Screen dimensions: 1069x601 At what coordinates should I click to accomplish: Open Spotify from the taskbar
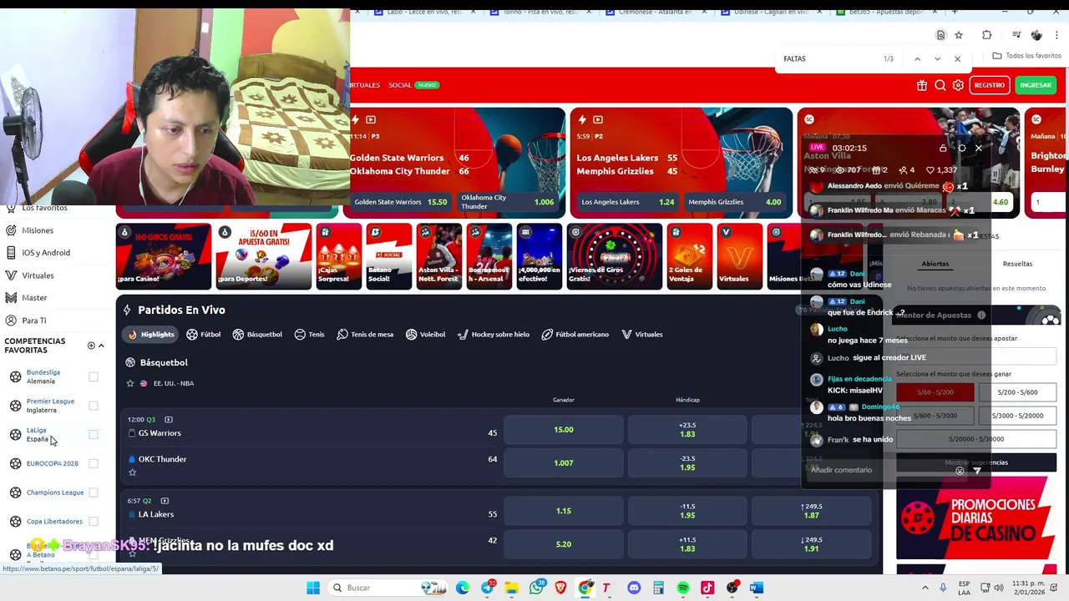pos(683,588)
